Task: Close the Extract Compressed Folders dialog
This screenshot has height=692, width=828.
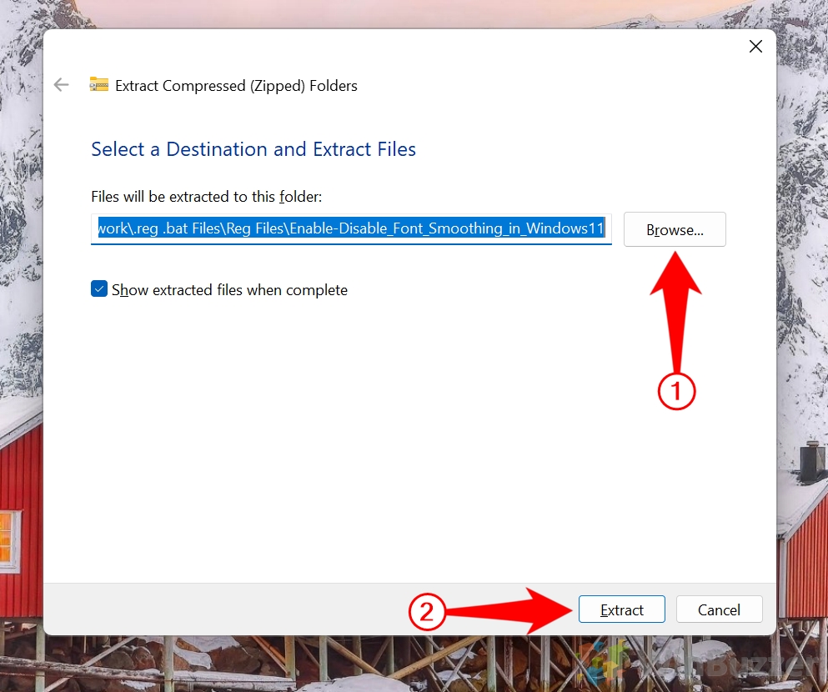Action: tap(755, 47)
